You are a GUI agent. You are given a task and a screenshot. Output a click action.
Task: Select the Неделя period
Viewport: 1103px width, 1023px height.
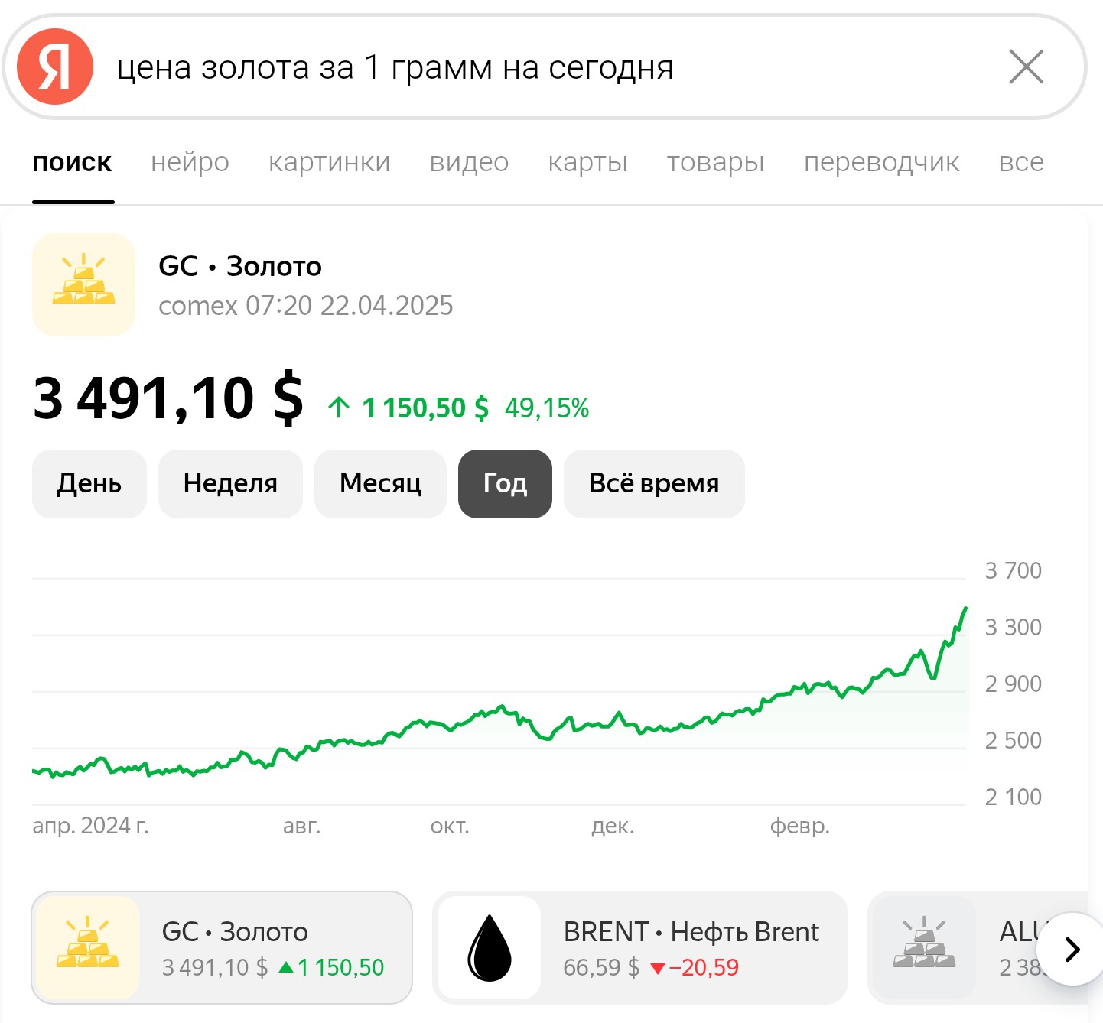230,484
